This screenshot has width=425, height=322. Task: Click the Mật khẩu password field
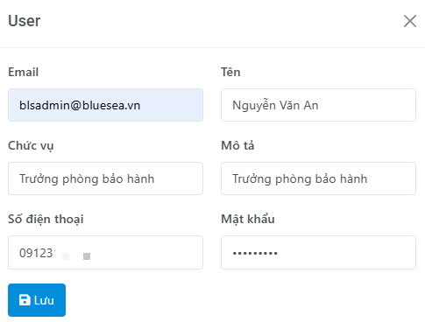318,252
